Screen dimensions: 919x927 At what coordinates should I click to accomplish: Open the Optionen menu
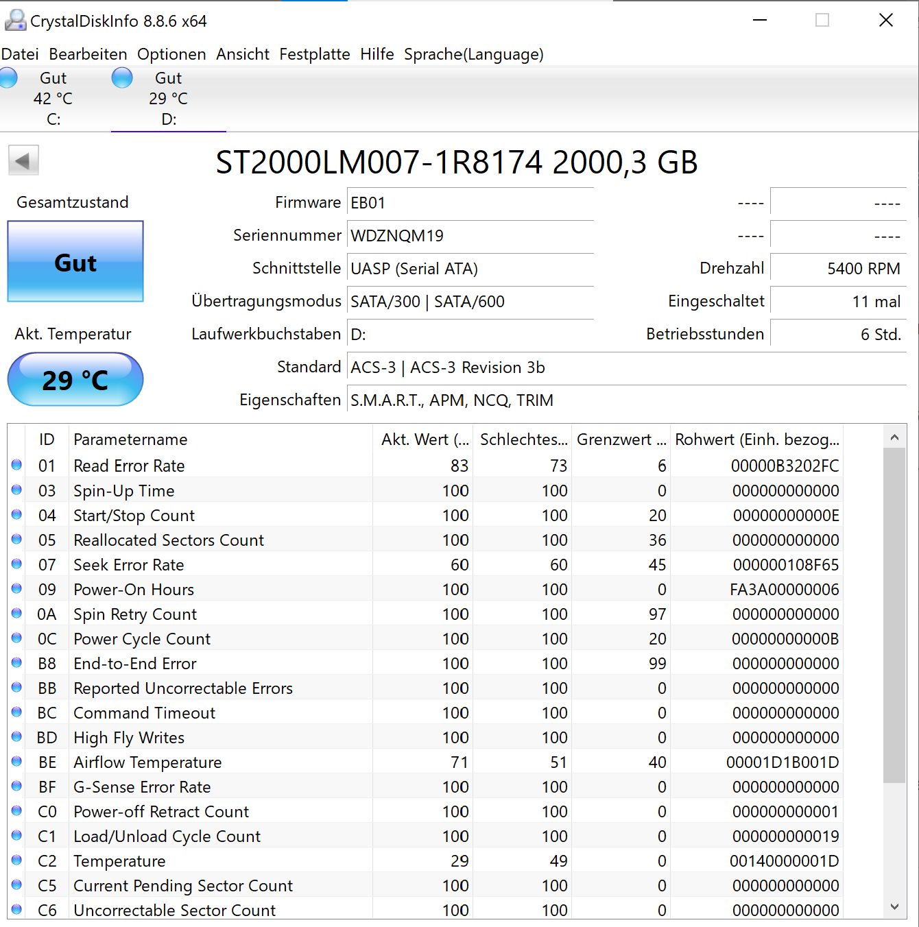pos(171,54)
